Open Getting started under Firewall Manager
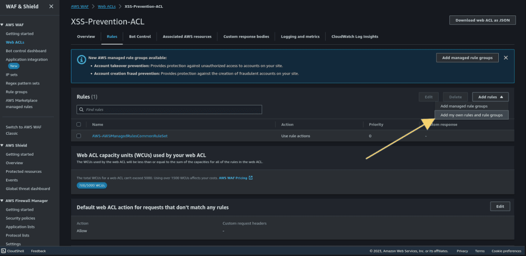Viewport: 526px width, 256px height. pos(20,209)
